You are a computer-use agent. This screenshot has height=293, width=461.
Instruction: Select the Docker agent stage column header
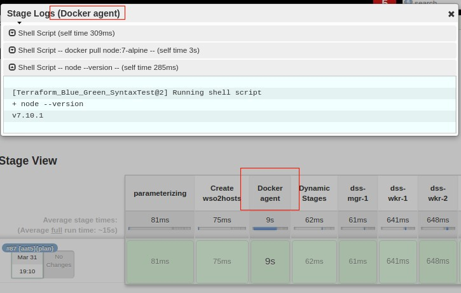270,193
